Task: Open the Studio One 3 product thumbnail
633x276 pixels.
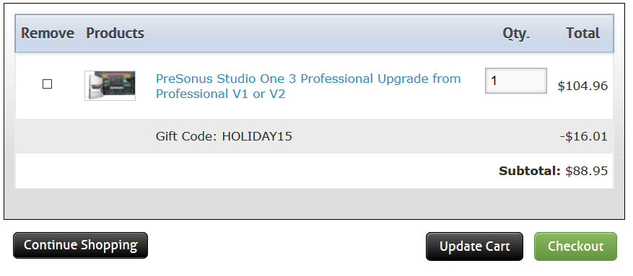Action: pos(110,86)
